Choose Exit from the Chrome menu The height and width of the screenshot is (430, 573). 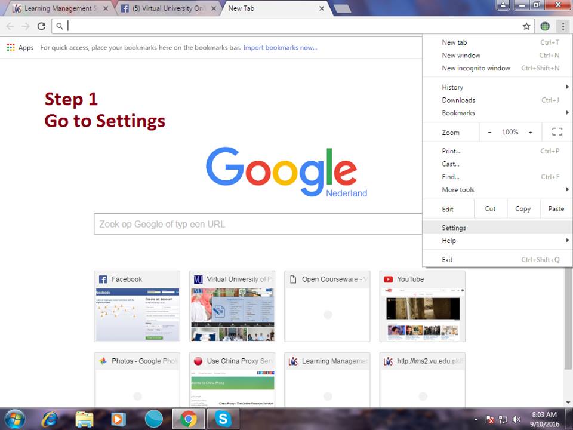click(x=497, y=260)
